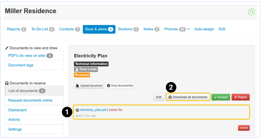Reject the Electricity Plan document
Screen dimensions: 261x139
[240, 97]
